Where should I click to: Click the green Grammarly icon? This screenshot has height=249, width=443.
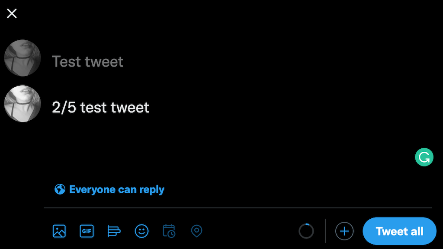[x=424, y=157]
